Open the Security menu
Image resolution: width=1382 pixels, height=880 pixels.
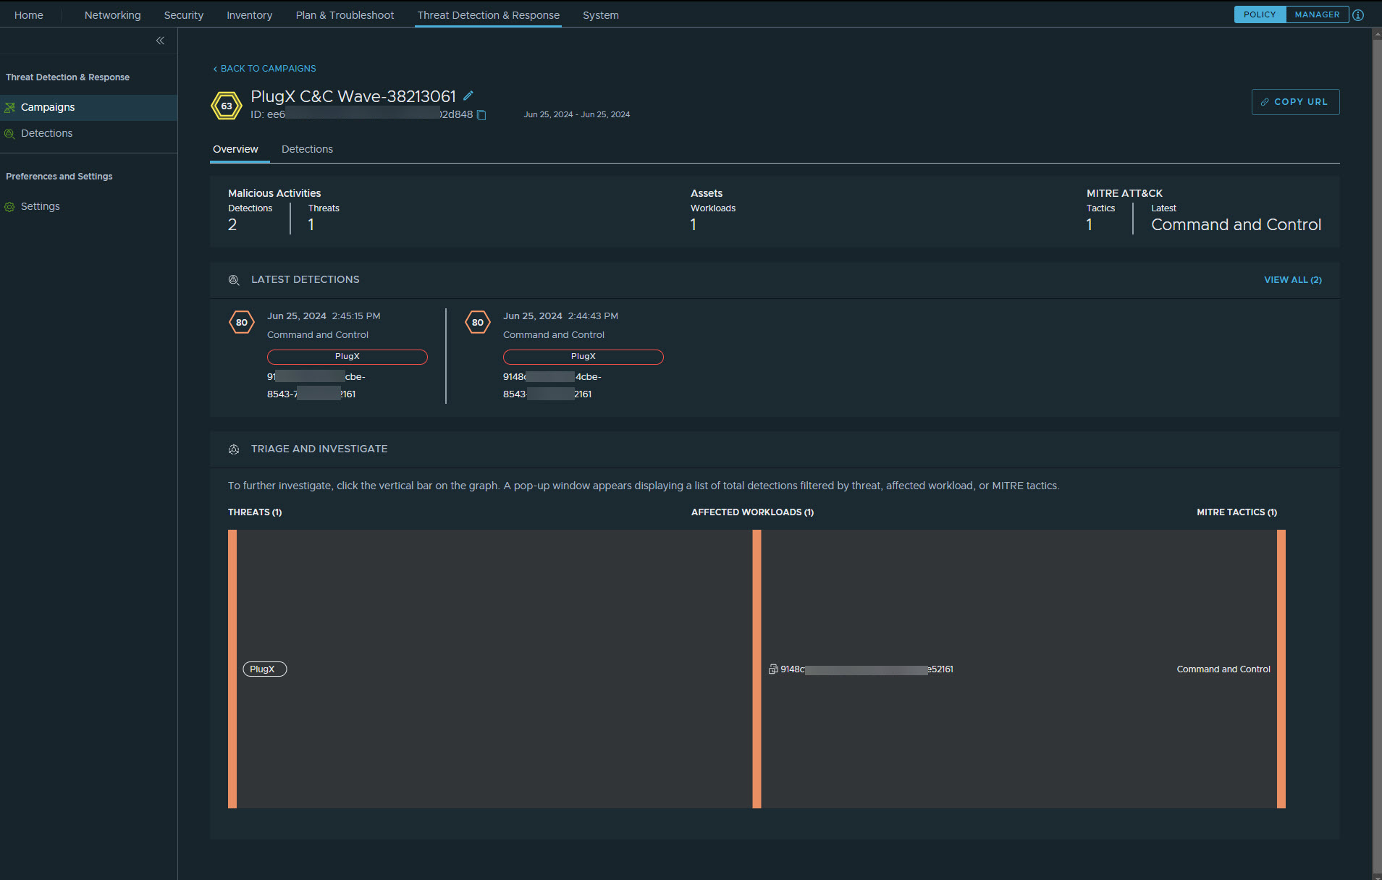[x=184, y=15]
